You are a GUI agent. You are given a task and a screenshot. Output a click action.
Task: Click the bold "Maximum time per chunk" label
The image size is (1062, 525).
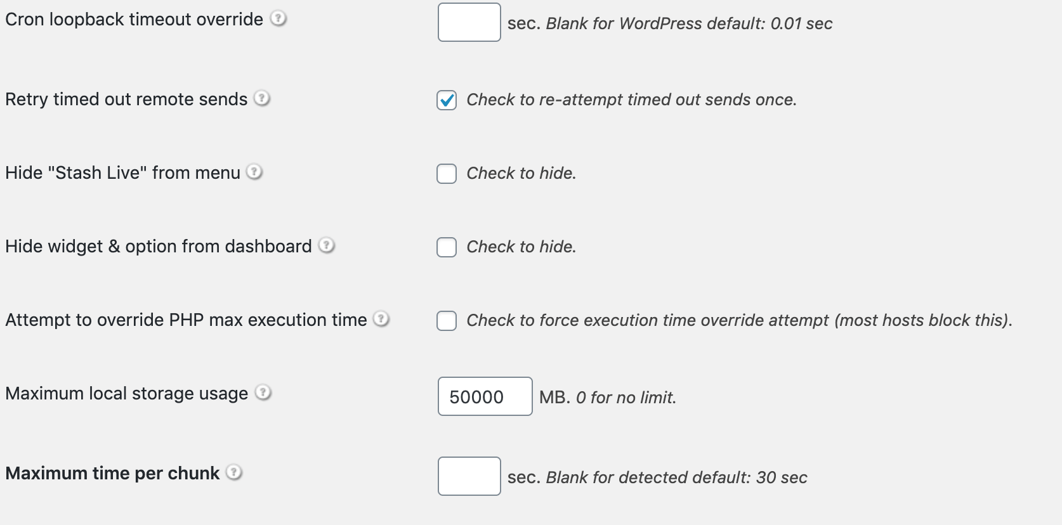click(112, 473)
